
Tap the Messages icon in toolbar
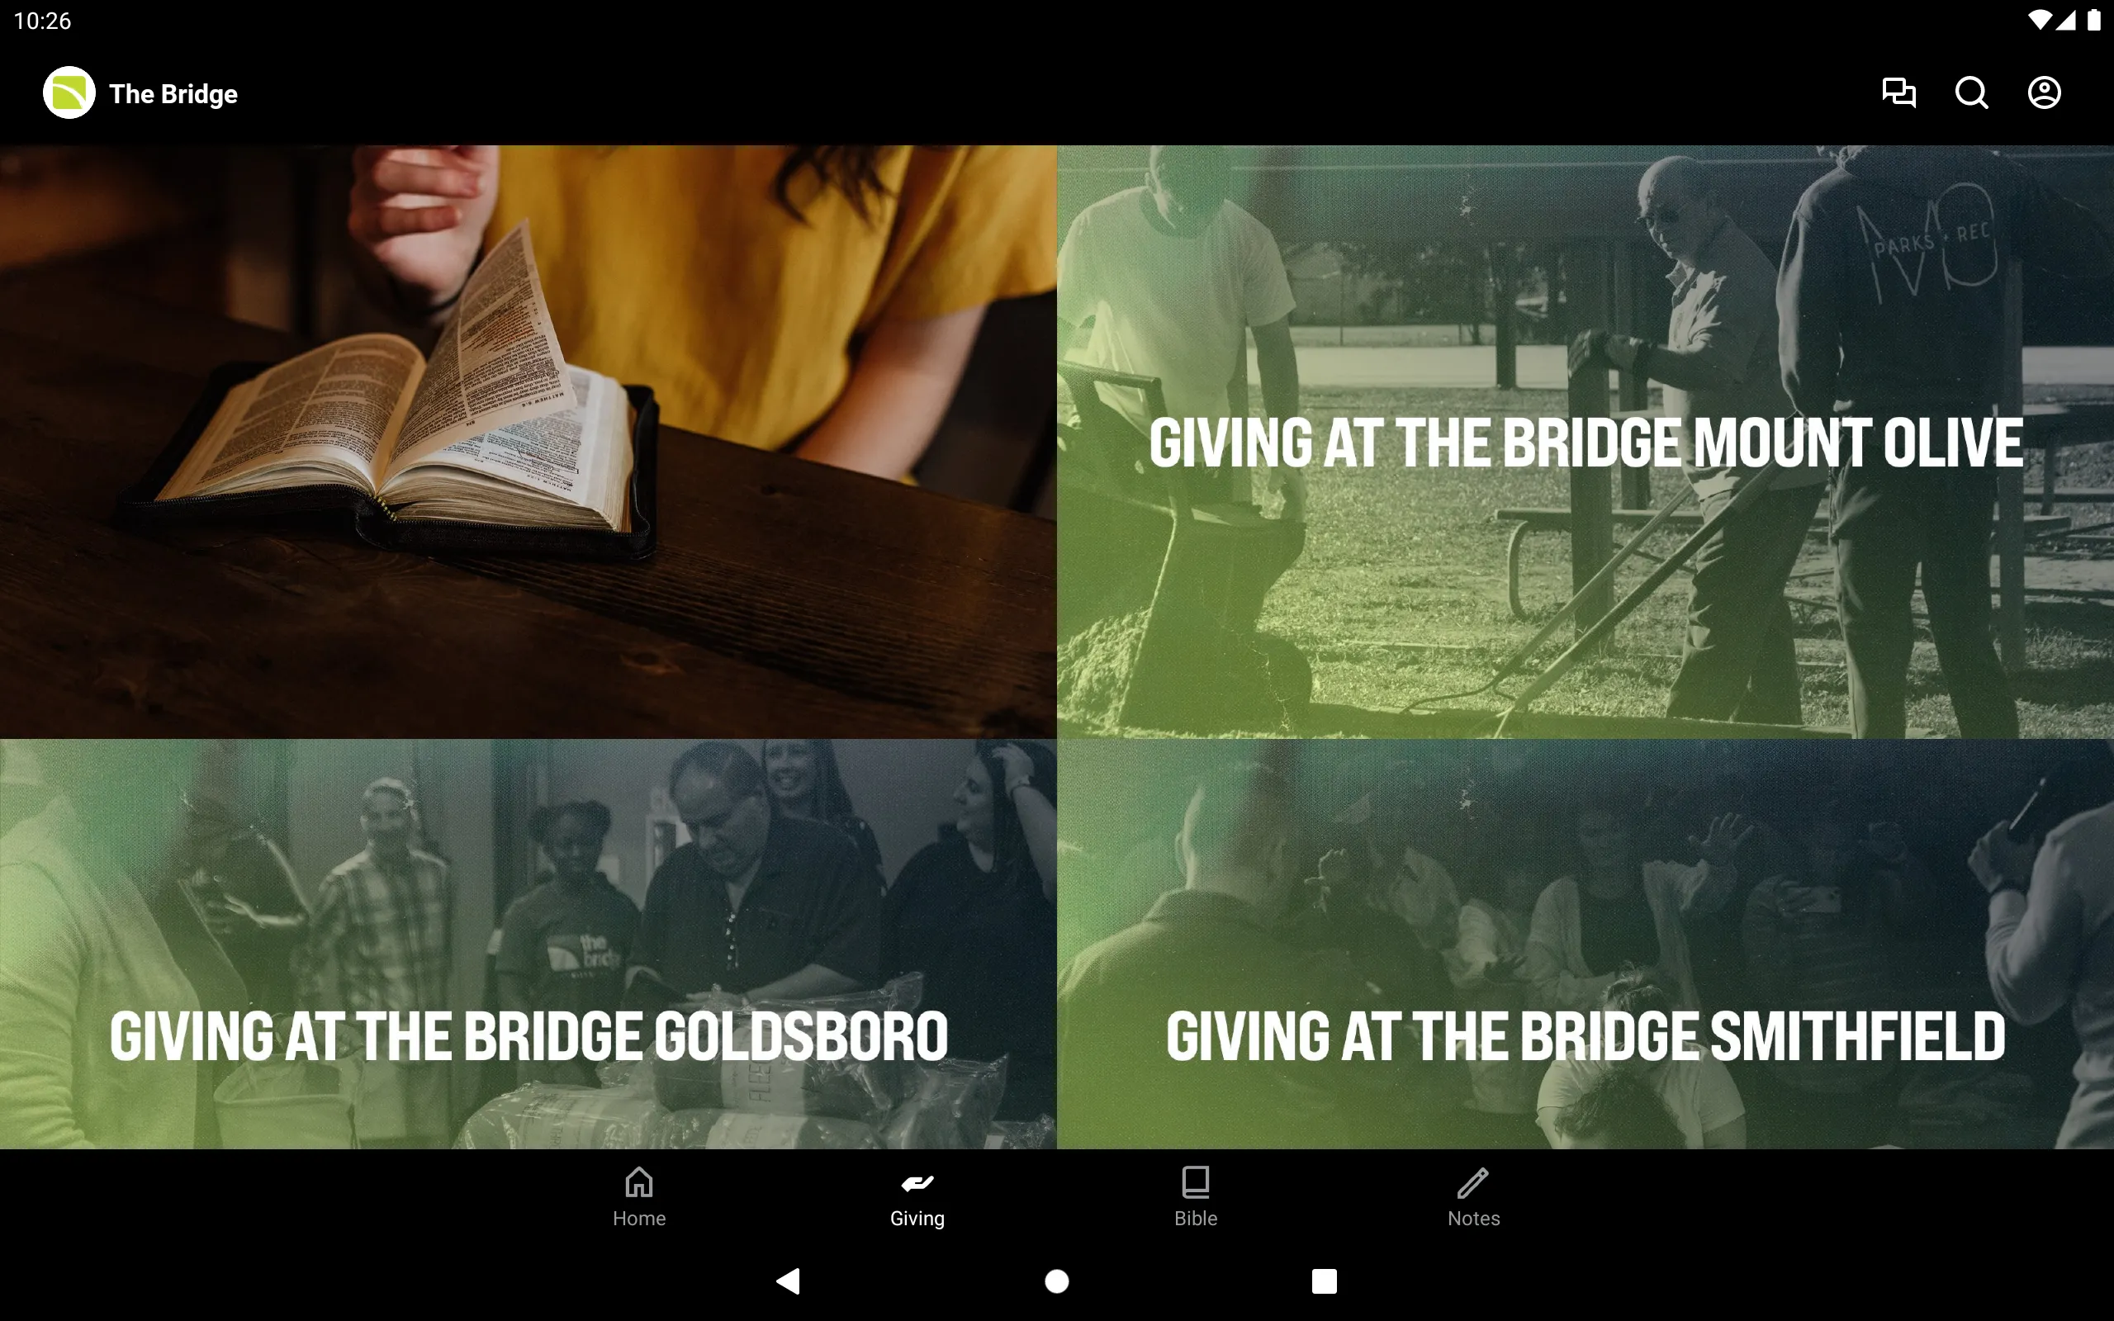(x=1899, y=92)
